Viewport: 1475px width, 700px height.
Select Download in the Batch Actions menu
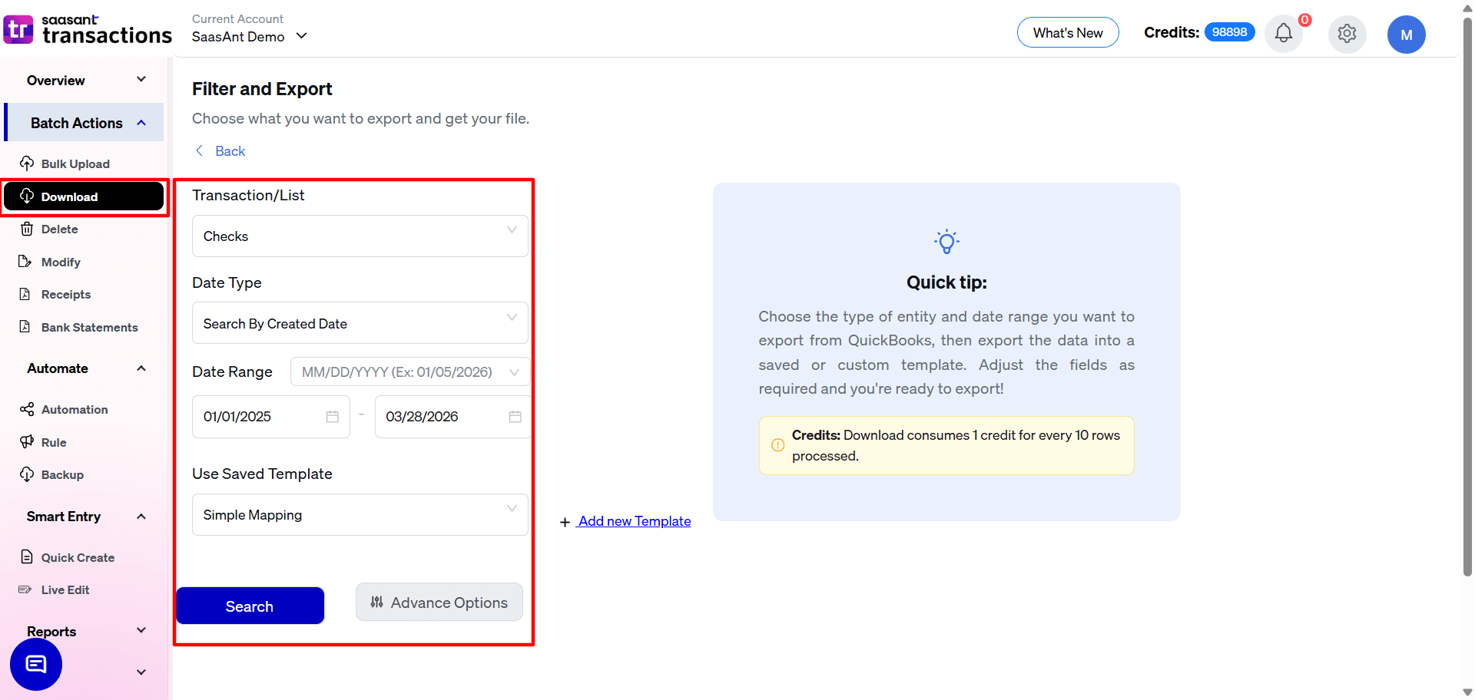68,196
